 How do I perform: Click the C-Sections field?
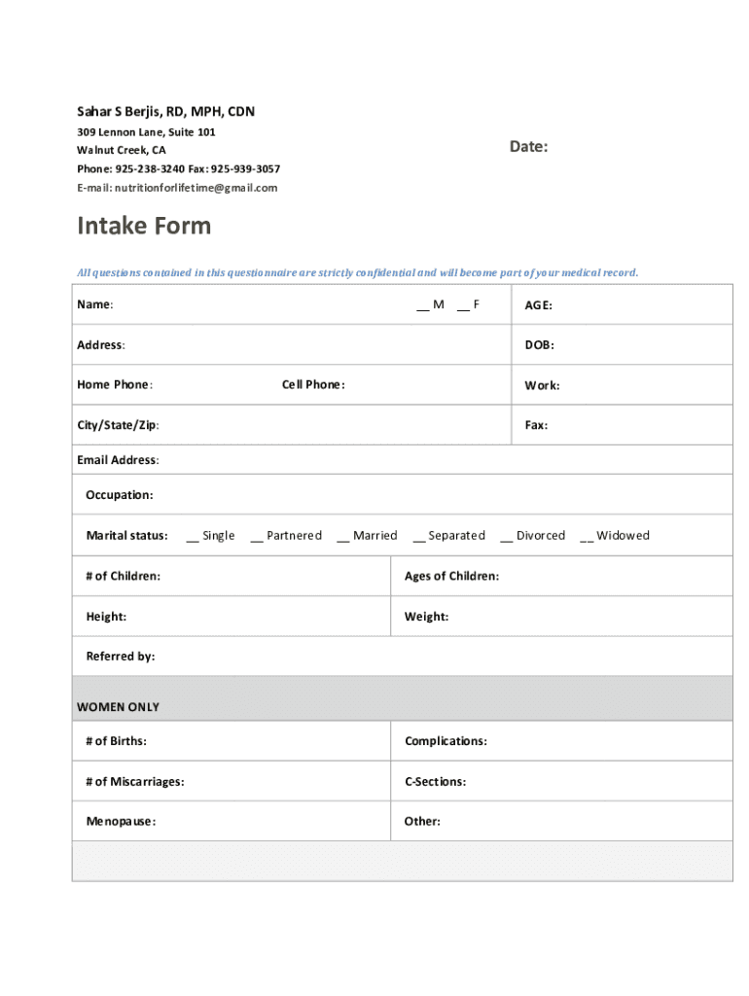click(x=593, y=782)
